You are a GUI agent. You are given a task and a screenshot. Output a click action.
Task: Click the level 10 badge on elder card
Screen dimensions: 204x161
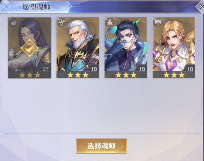(x=94, y=68)
